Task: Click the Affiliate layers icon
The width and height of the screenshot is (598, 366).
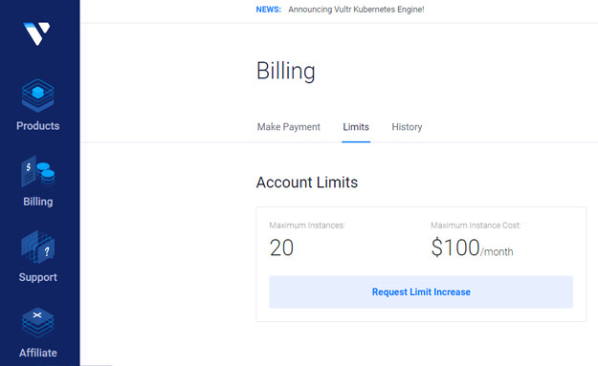Action: 37,323
